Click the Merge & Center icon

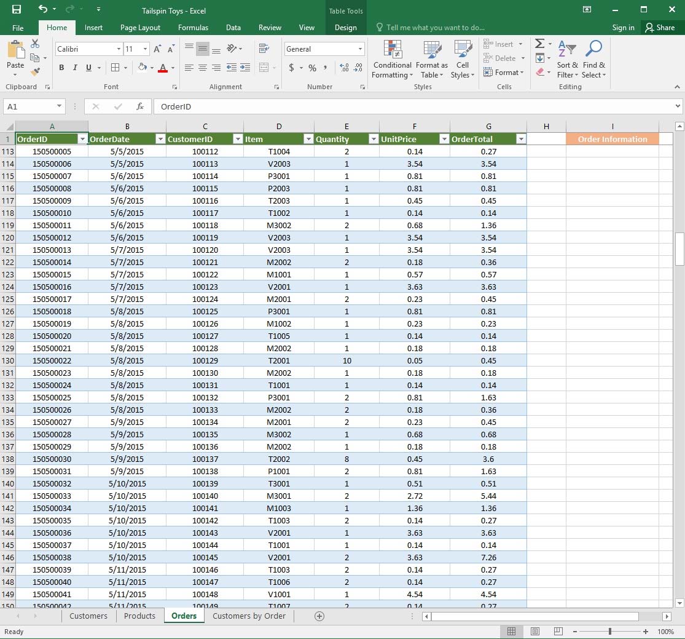[x=264, y=68]
